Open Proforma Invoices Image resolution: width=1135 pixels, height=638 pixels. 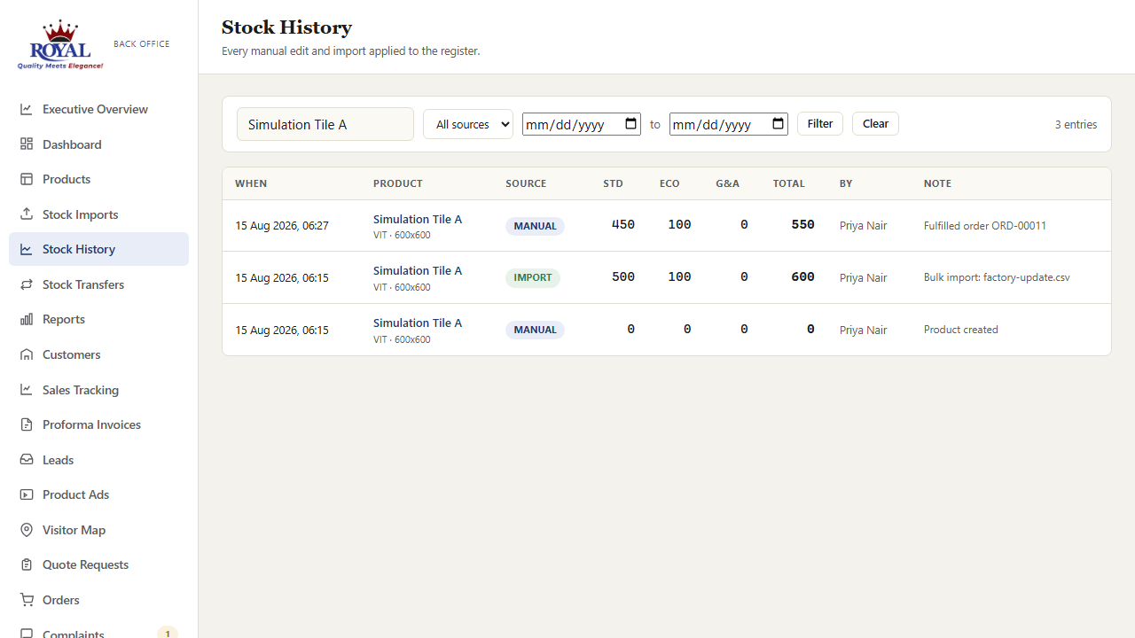[98, 424]
